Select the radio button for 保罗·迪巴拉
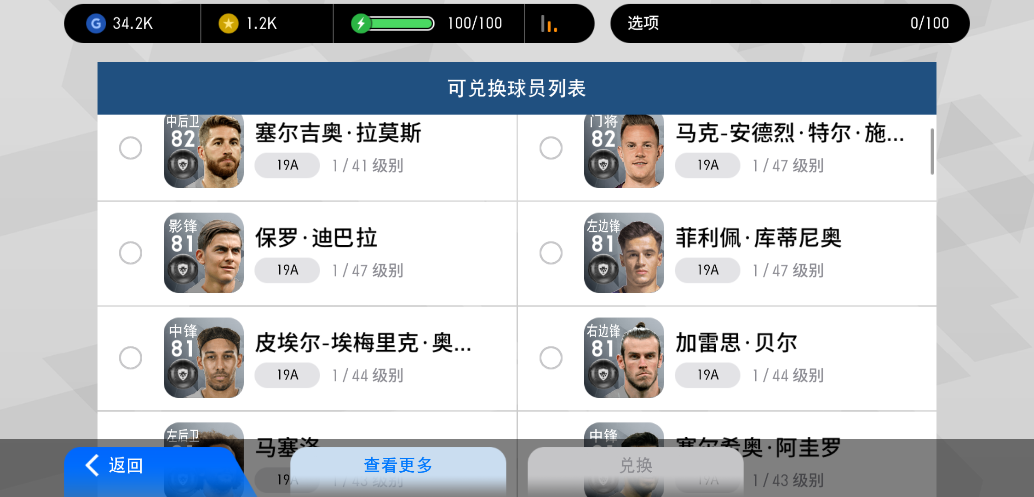The image size is (1034, 497). pyautogui.click(x=131, y=253)
